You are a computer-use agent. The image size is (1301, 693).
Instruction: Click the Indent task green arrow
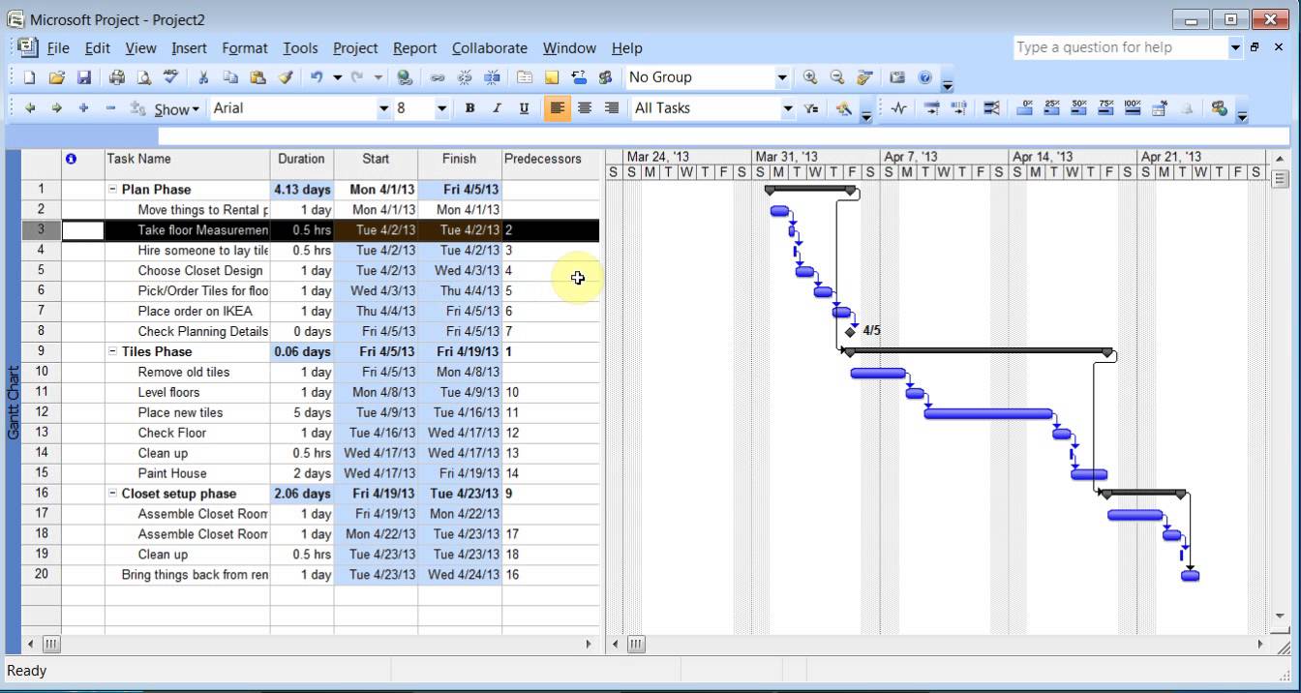56,108
